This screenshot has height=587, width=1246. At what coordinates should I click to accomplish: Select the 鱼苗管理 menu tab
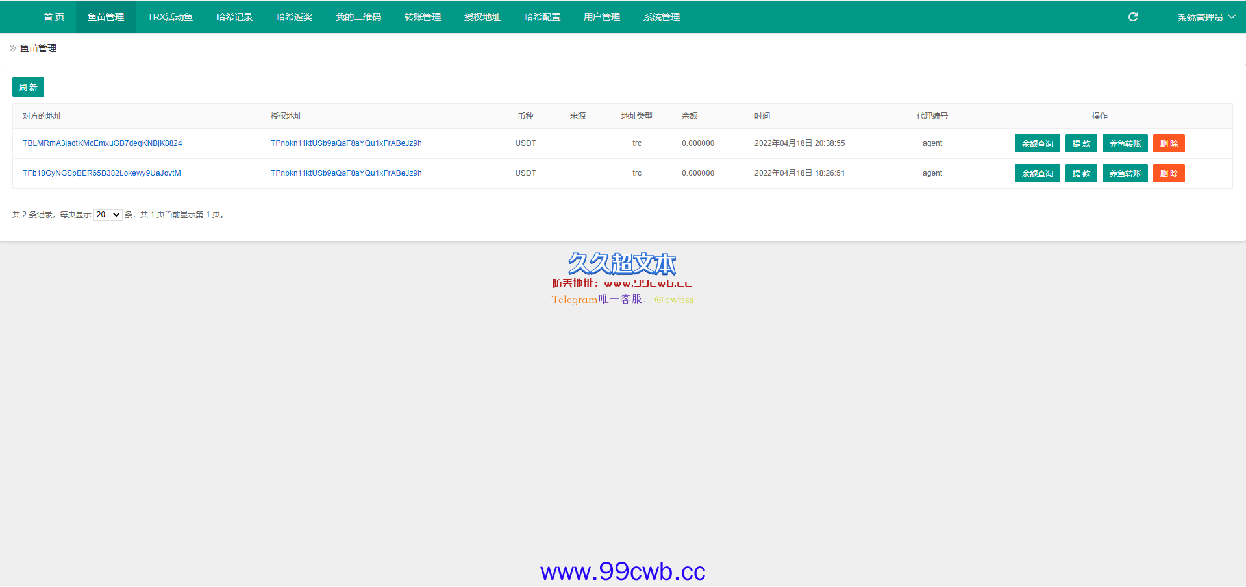(106, 17)
